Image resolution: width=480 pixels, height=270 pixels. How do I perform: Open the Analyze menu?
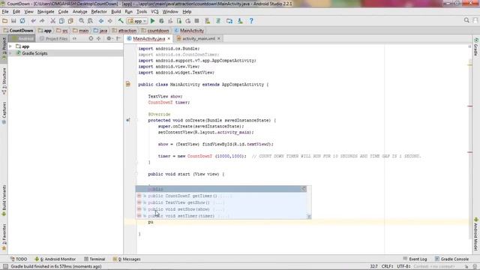79,12
